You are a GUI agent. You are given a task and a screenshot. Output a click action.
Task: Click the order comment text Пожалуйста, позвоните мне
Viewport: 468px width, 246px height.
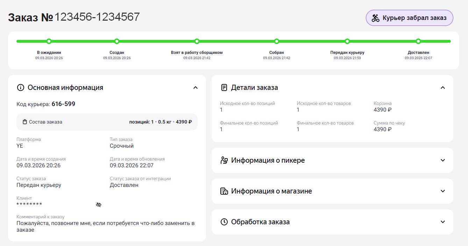[106, 226]
